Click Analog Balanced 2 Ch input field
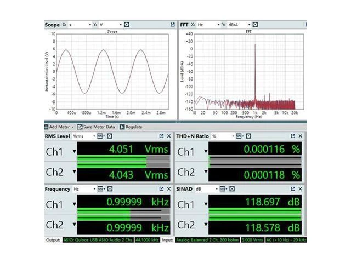Image resolution: width=351 pixels, height=263 pixels. point(207,240)
